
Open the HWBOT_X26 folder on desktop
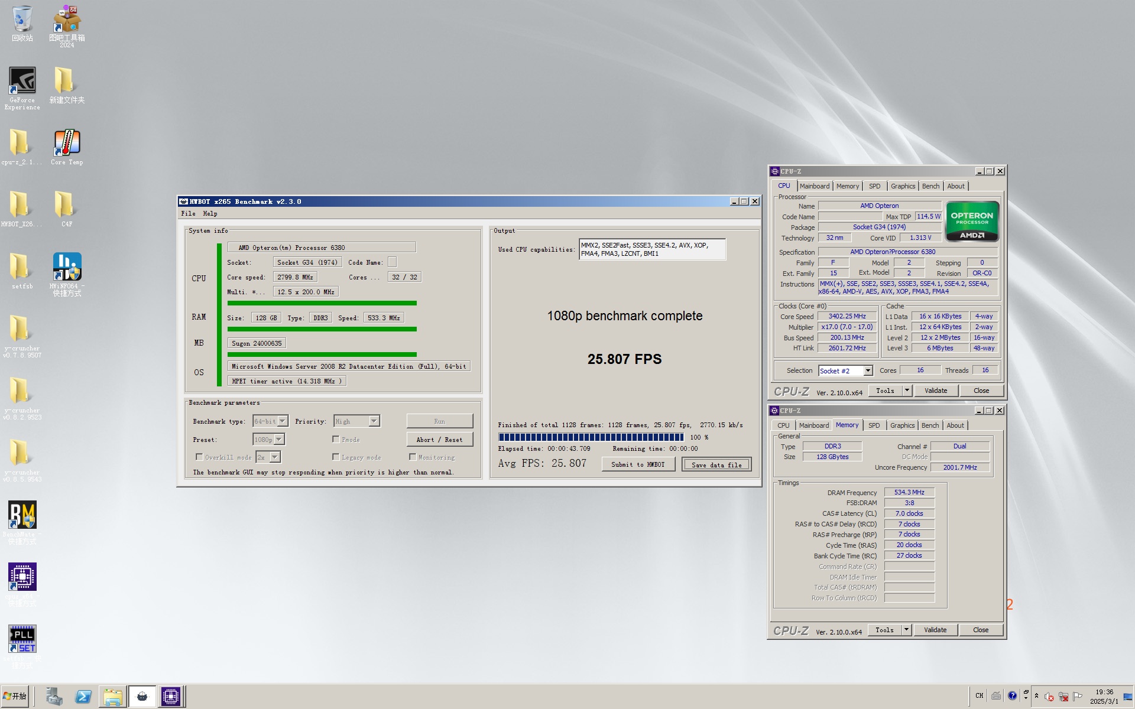click(x=22, y=209)
